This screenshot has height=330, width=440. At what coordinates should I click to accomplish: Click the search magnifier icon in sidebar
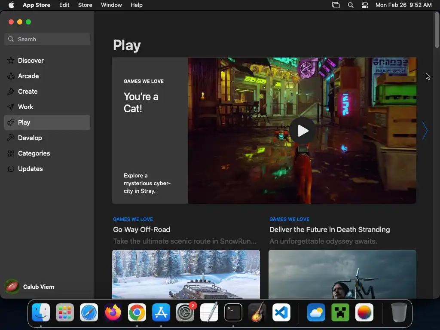point(11,39)
